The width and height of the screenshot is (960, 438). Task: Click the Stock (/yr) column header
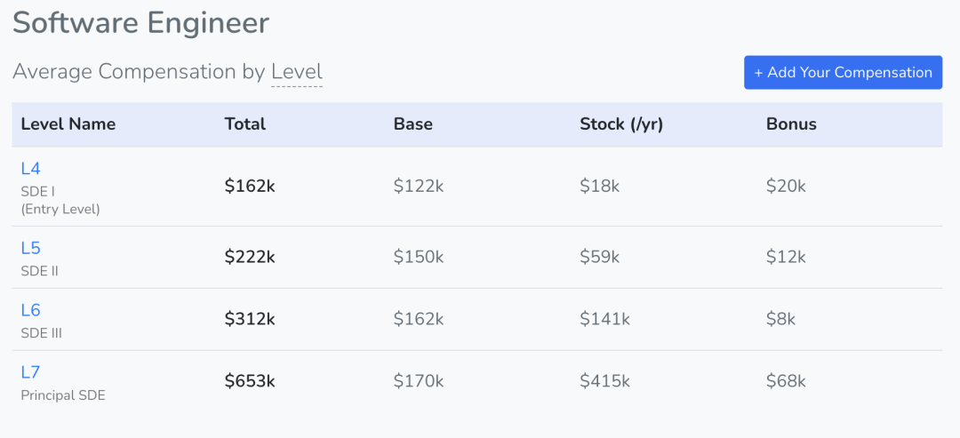tap(621, 124)
